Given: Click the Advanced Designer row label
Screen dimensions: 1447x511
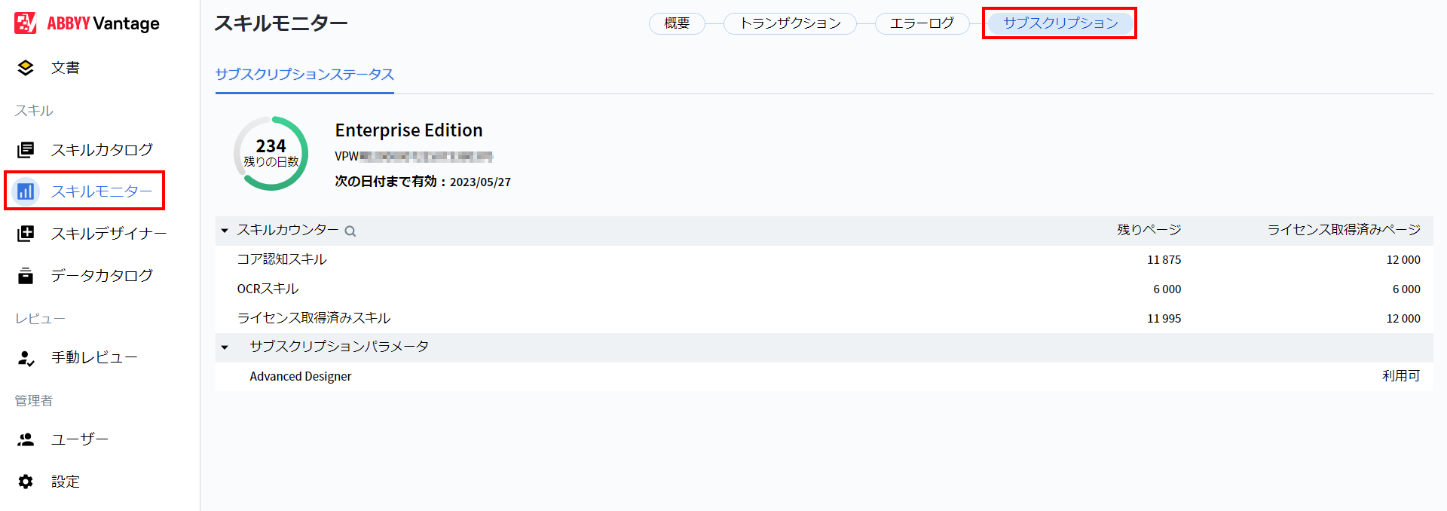Looking at the screenshot, I should pyautogui.click(x=301, y=376).
